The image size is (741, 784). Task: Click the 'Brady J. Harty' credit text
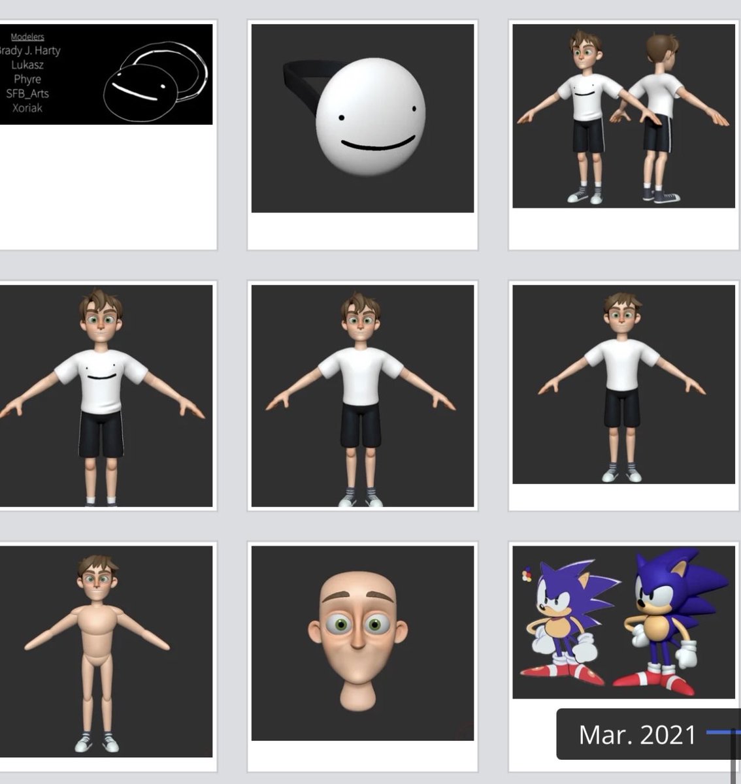[30, 50]
